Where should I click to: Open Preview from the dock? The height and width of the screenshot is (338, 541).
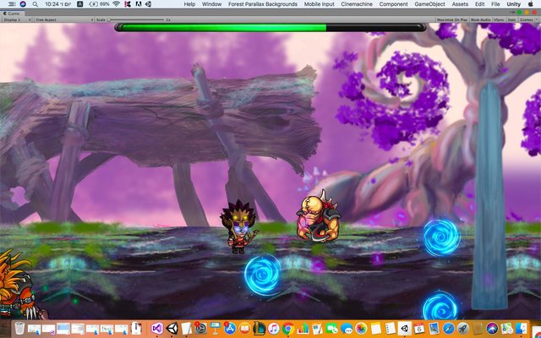[434, 328]
